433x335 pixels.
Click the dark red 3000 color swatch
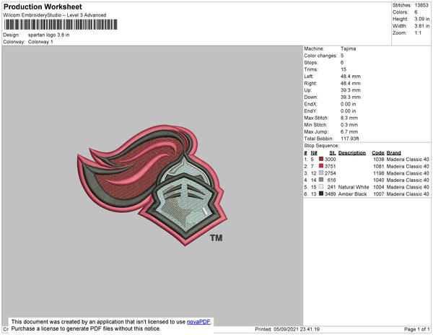pyautogui.click(x=321, y=159)
